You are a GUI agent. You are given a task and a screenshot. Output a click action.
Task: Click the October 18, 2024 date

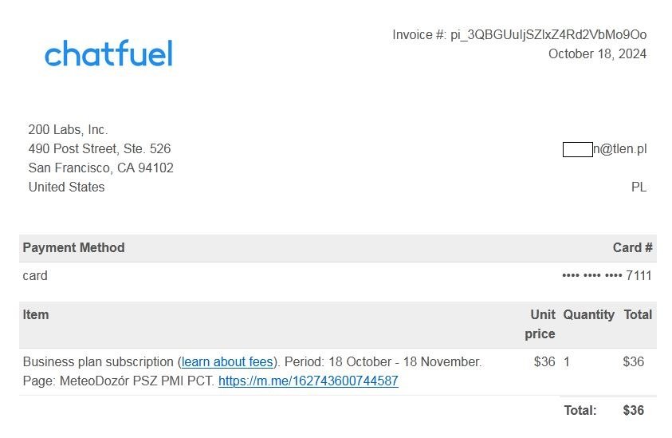click(597, 54)
